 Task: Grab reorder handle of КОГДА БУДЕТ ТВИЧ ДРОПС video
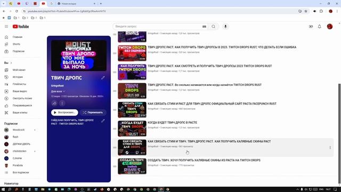pyautogui.click(x=115, y=129)
